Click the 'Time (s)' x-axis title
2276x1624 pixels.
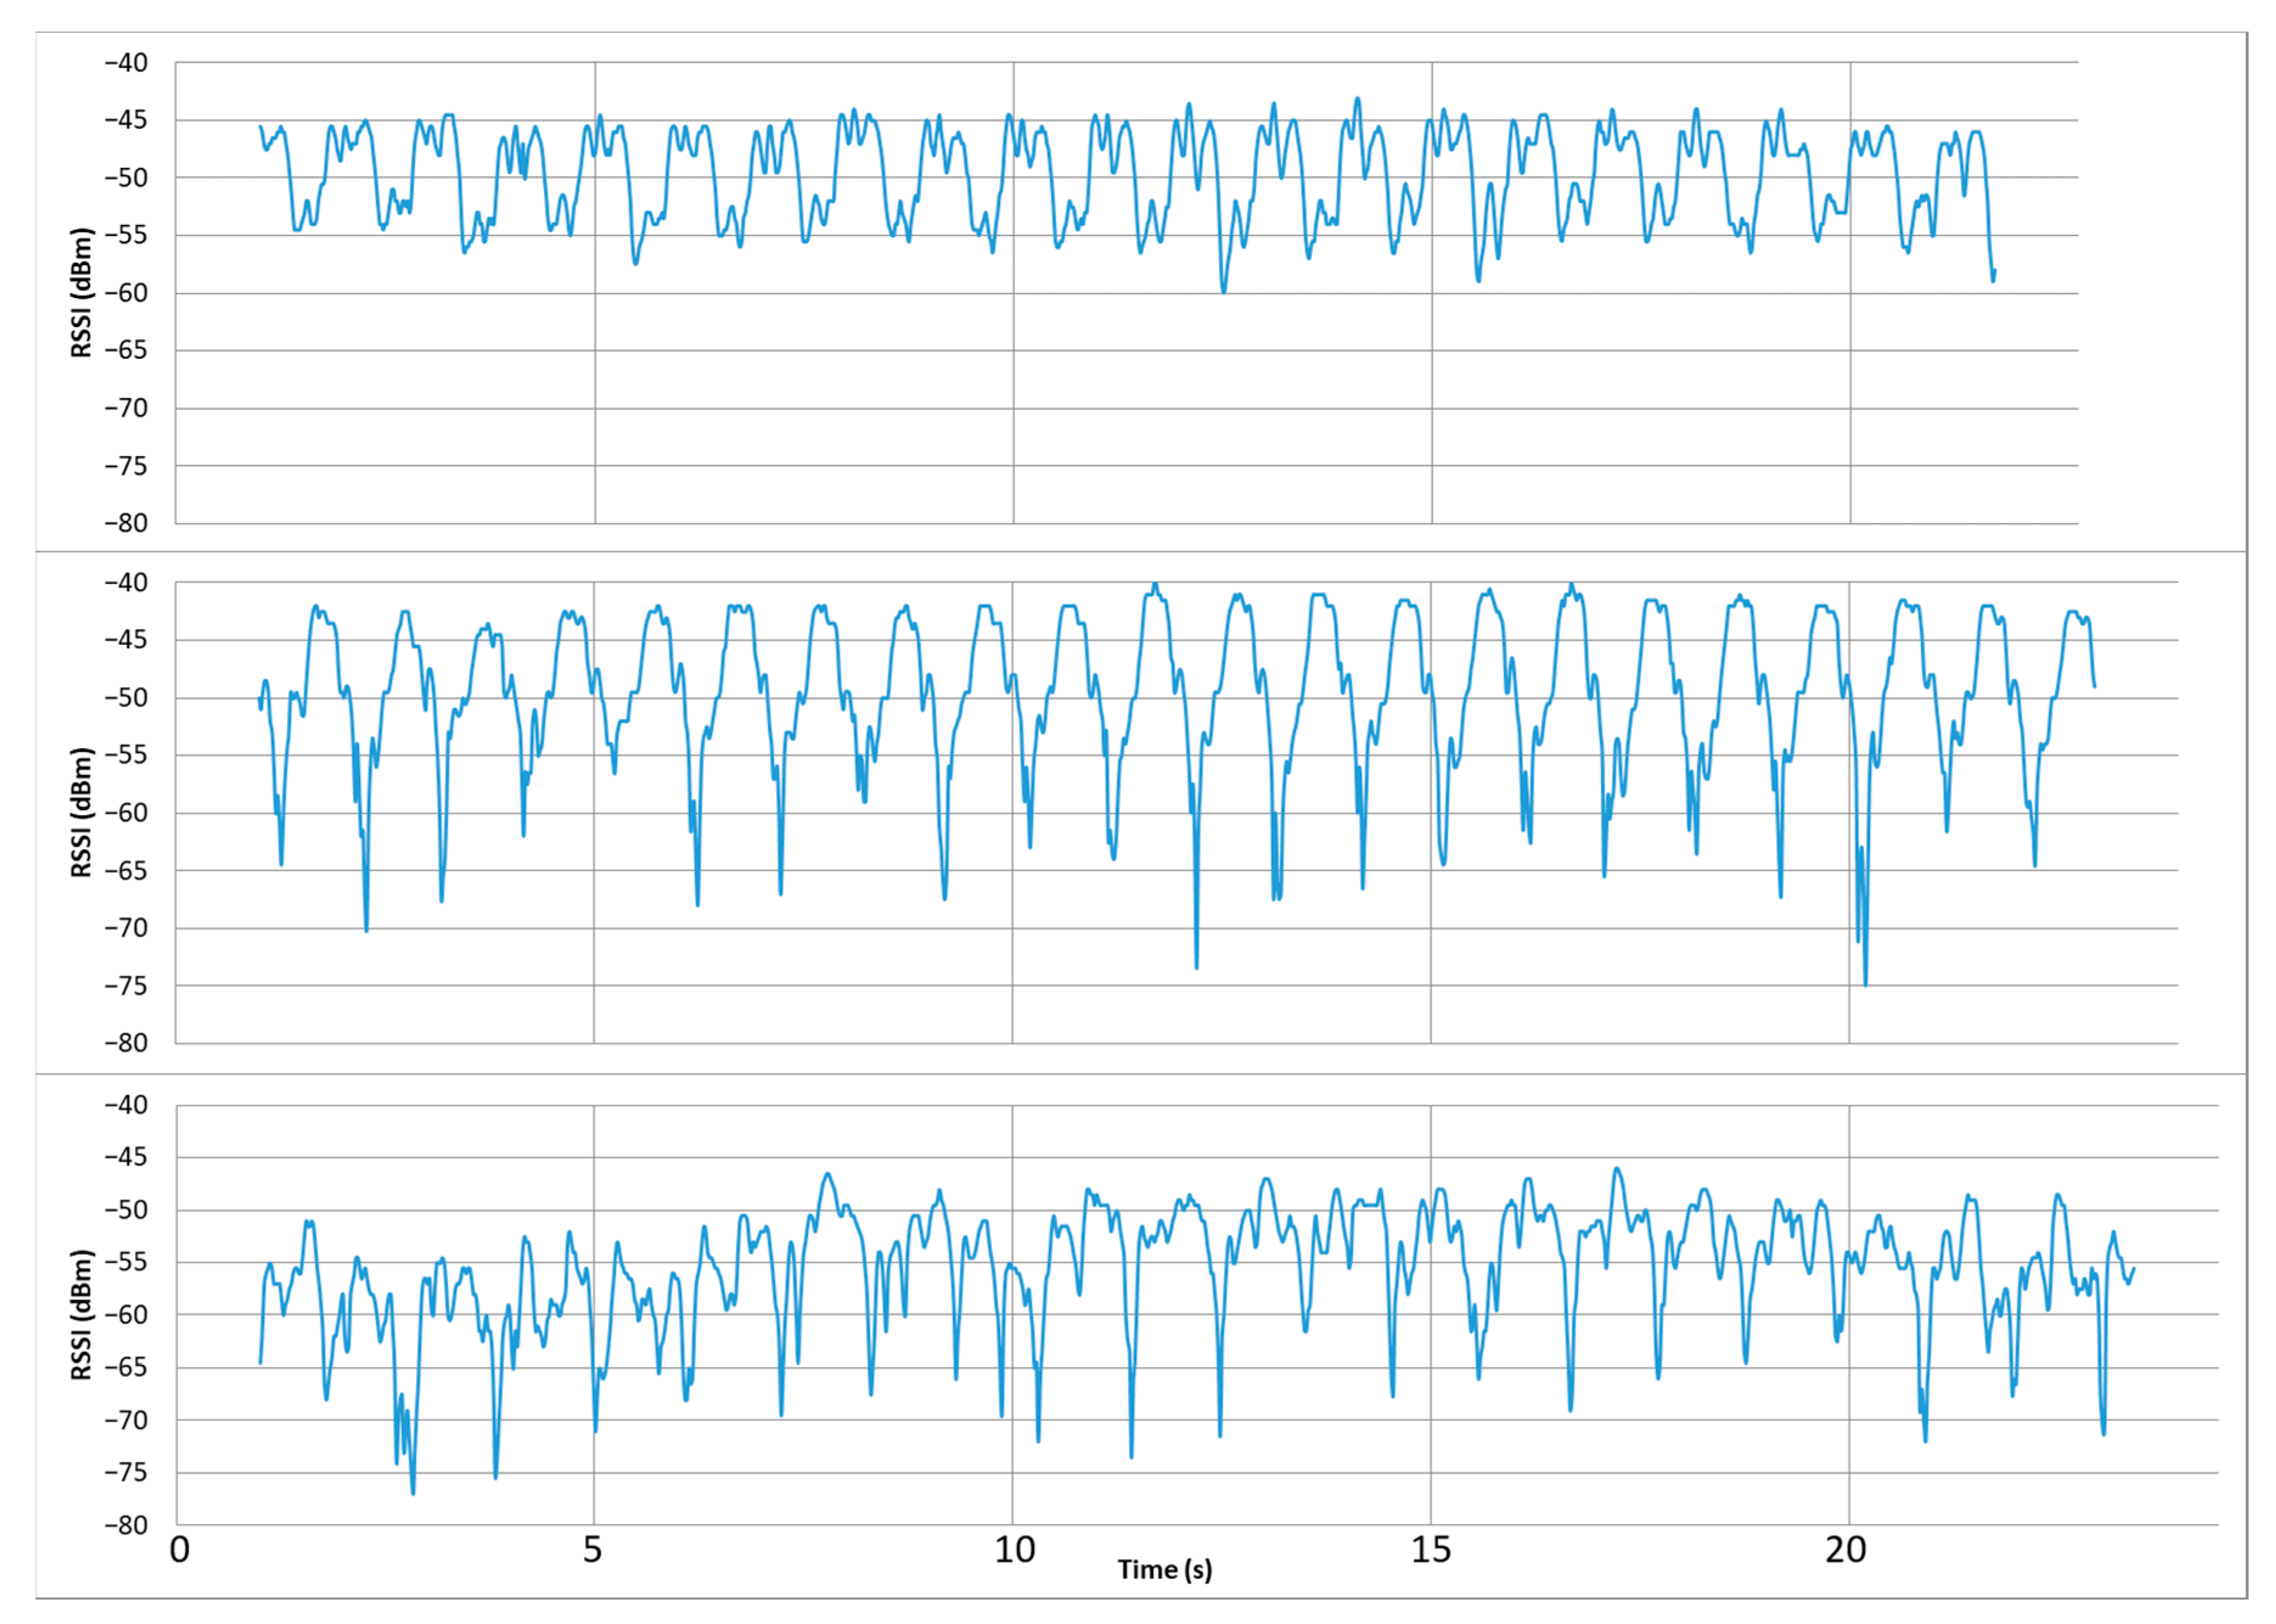[x=1164, y=1569]
